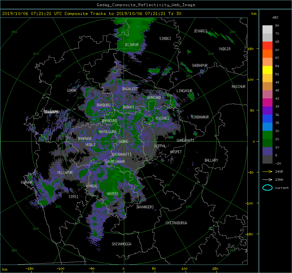Click the red 65 dBZ legend swatch

[x=267, y=46]
